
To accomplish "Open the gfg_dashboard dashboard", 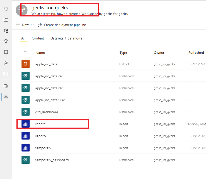I will (47, 112).
